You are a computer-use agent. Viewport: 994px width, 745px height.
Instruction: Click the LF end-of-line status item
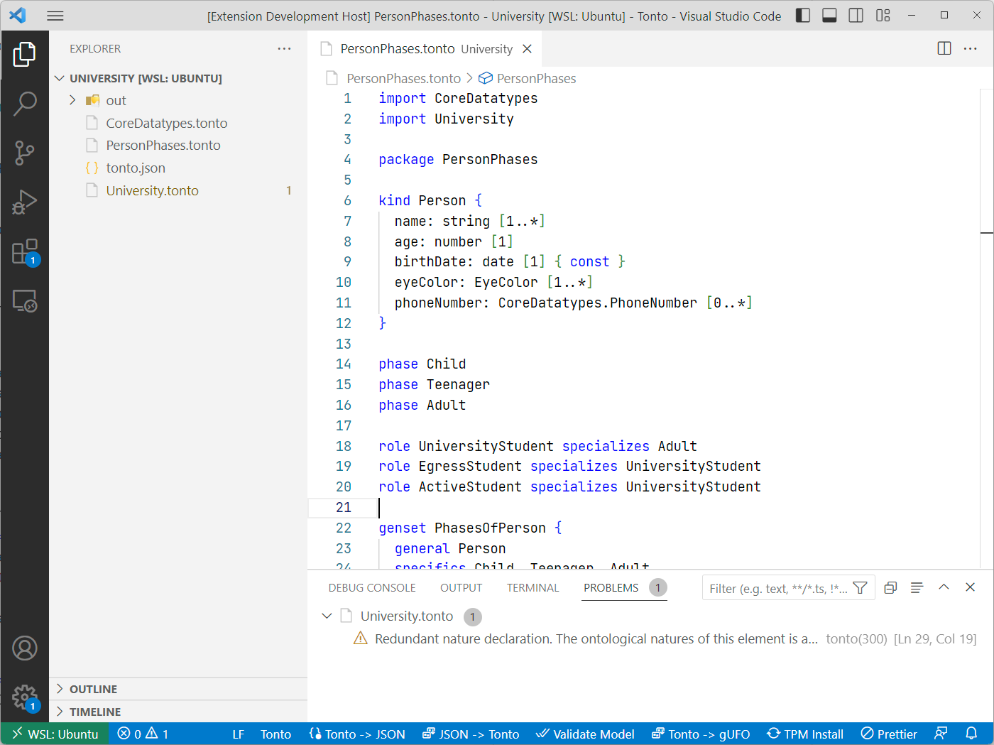239,734
